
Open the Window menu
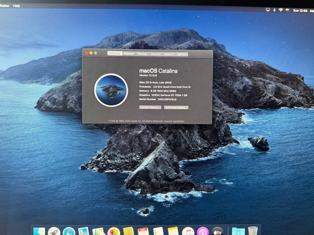point(4,6)
